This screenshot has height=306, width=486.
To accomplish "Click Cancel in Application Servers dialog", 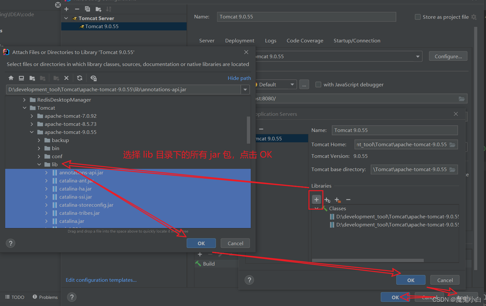I will (x=445, y=280).
